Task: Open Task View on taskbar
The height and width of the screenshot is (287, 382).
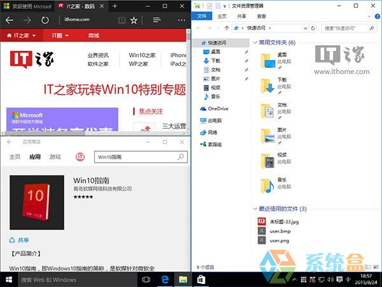Action: [x=146, y=280]
